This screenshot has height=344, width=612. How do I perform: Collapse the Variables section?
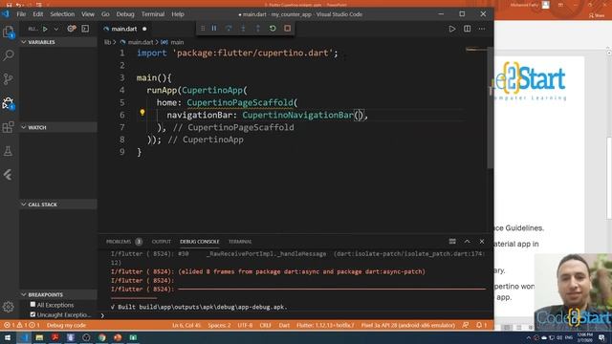click(58, 42)
